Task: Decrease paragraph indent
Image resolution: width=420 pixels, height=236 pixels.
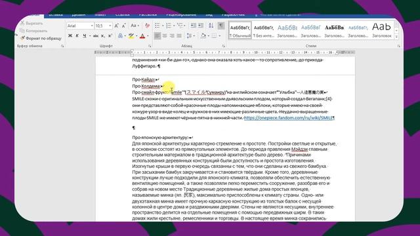Action: pos(193,26)
